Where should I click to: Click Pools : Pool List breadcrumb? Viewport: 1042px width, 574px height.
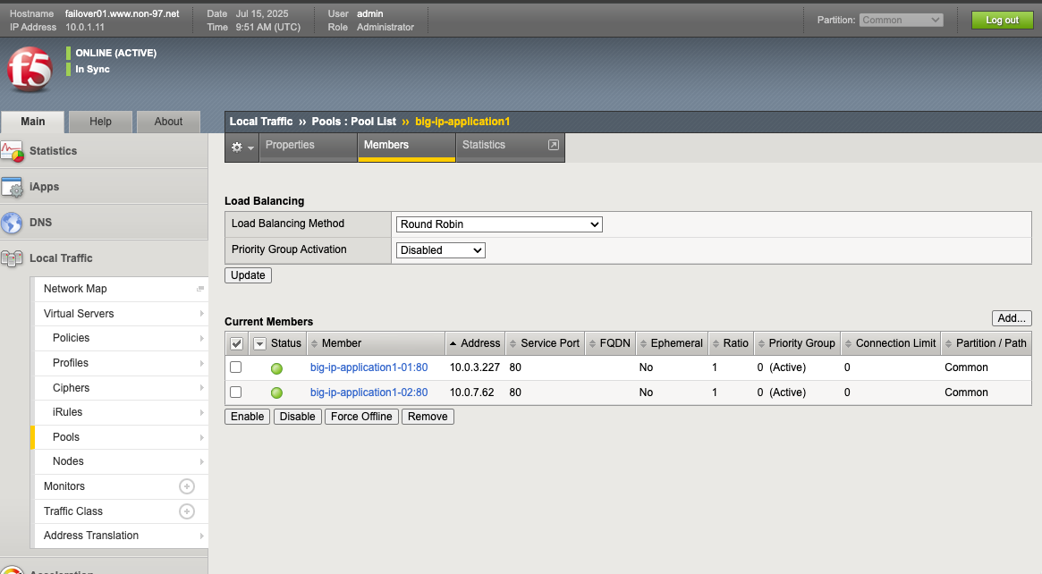[353, 122]
